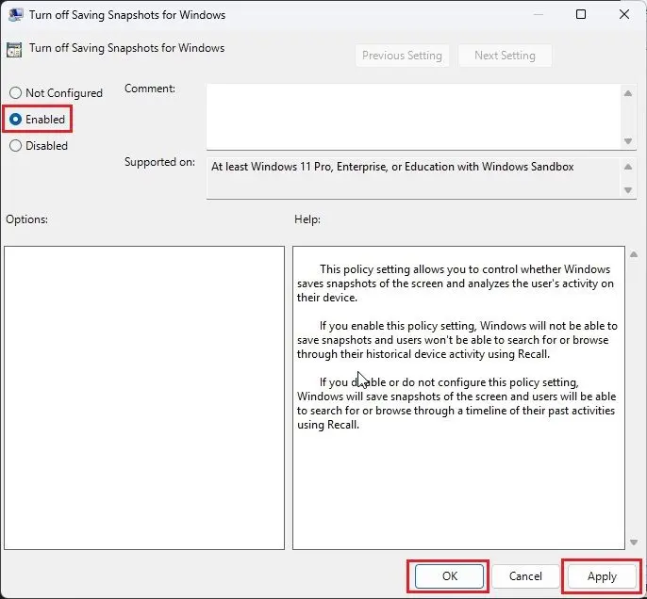
Task: Click the Next Setting button
Action: (505, 56)
